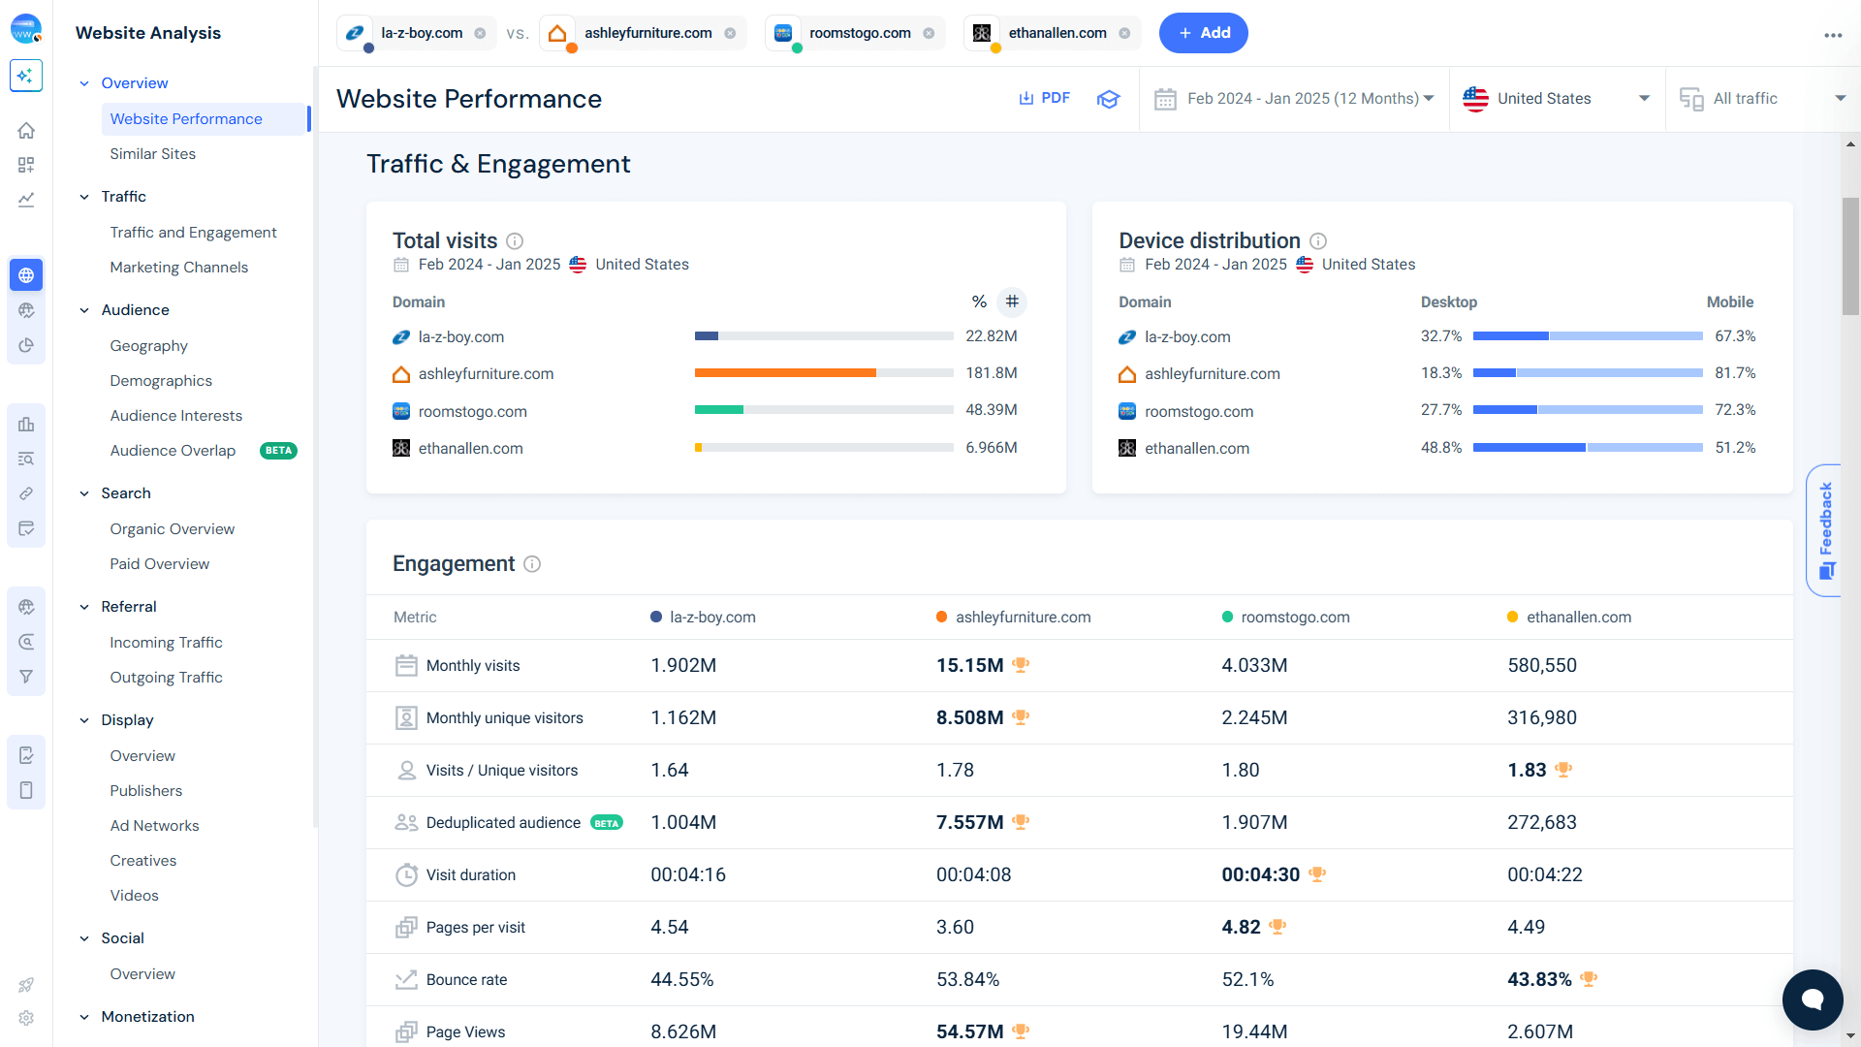Open the rocket icon in left rail
This screenshot has height=1047, width=1861.
tap(26, 985)
